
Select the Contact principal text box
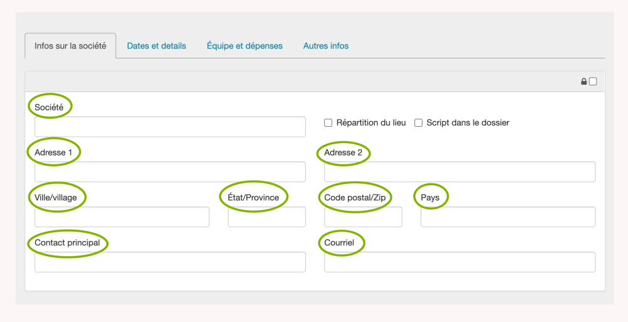coord(170,262)
